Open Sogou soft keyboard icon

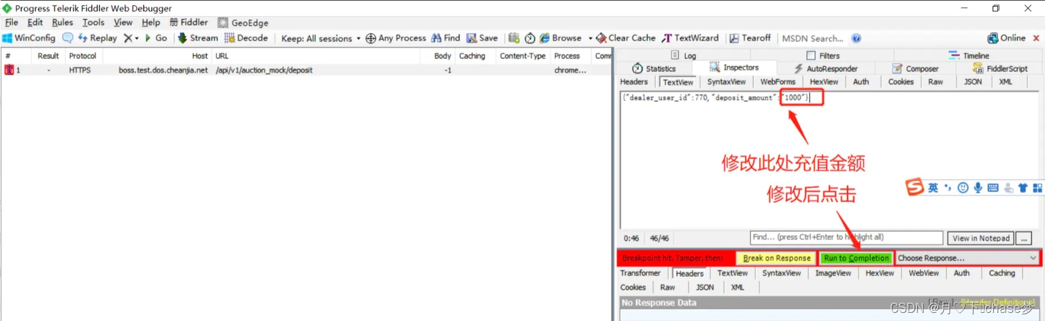pyautogui.click(x=993, y=188)
